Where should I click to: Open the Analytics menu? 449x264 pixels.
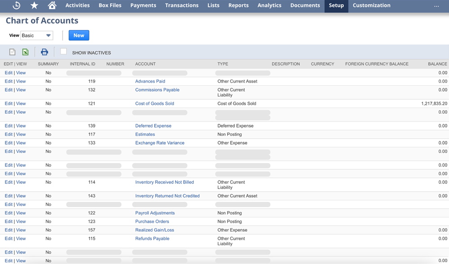tap(270, 5)
